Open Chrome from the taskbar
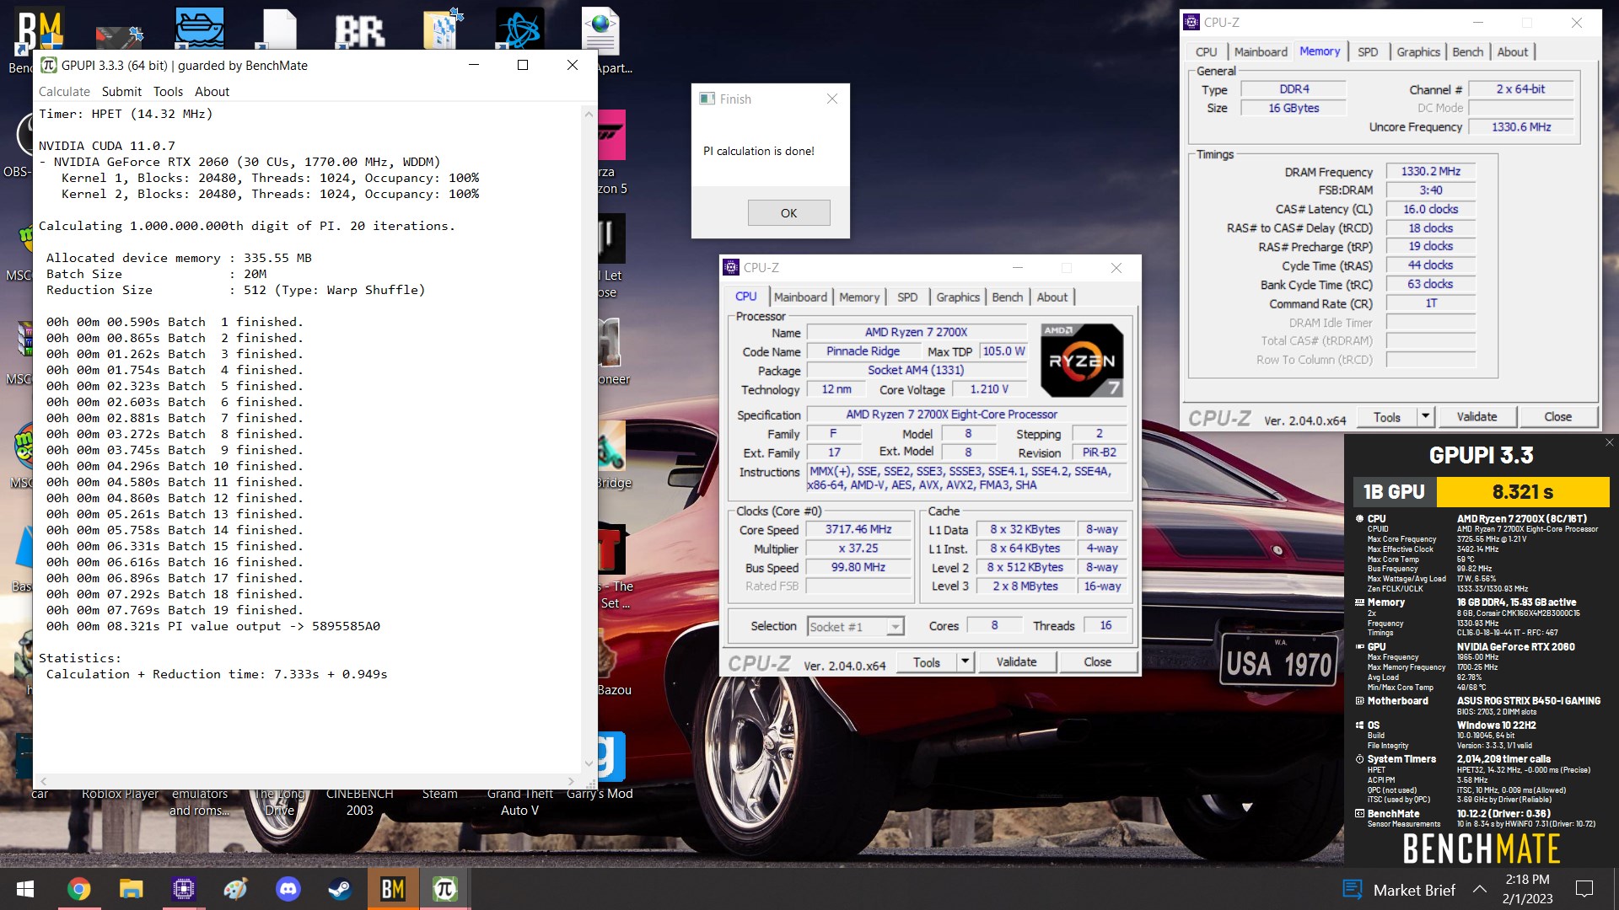The width and height of the screenshot is (1619, 910). [x=78, y=889]
